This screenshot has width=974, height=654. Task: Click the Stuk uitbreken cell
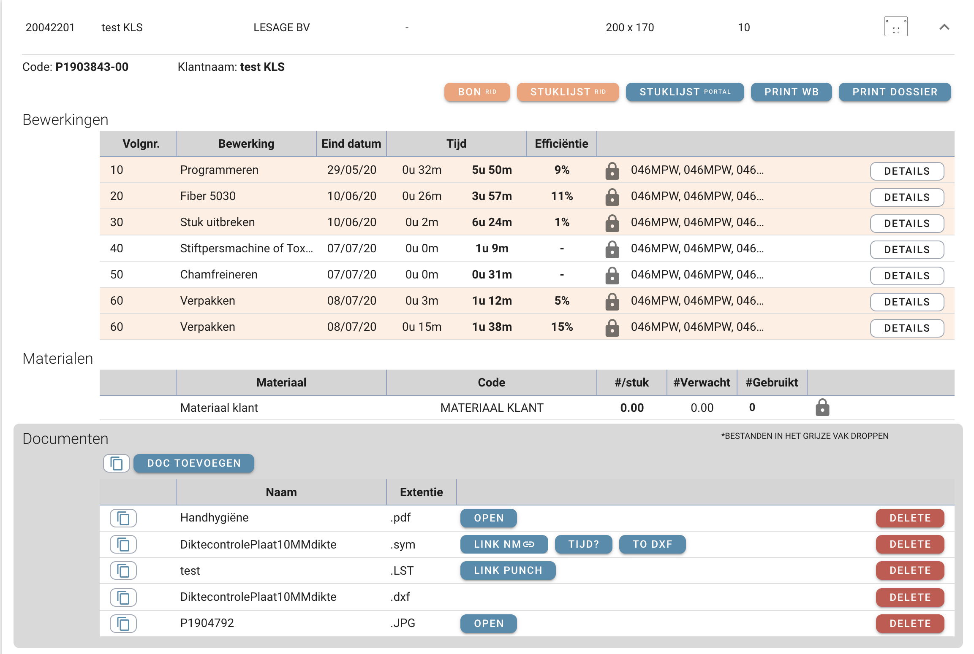tap(218, 222)
